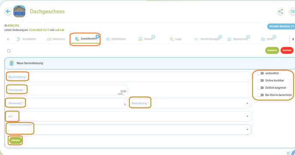Click the blue back arrow icon

8,12
